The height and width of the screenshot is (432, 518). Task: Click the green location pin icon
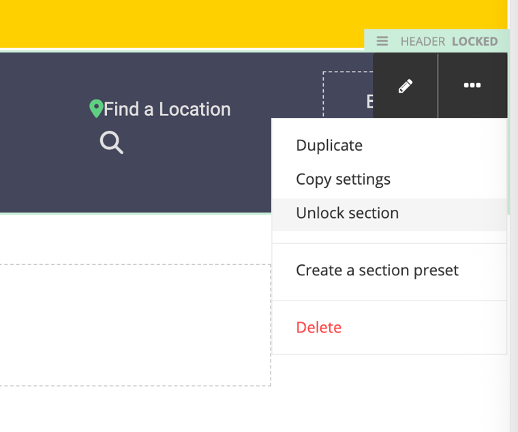coord(96,108)
